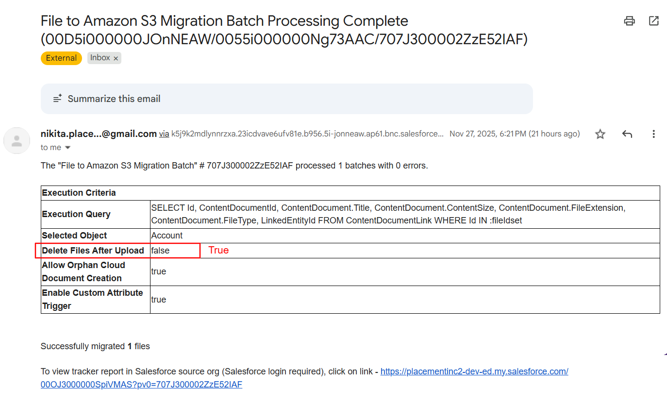Click the SELECT Id query text

tap(388, 214)
